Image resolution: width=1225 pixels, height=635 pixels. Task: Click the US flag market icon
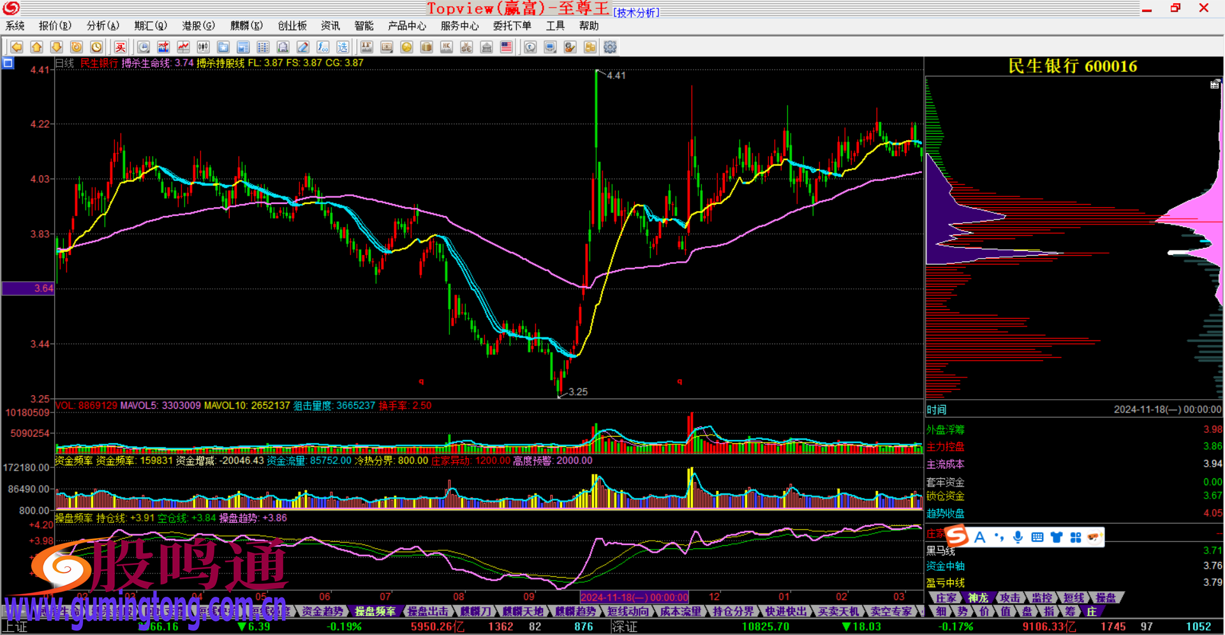pyautogui.click(x=507, y=47)
